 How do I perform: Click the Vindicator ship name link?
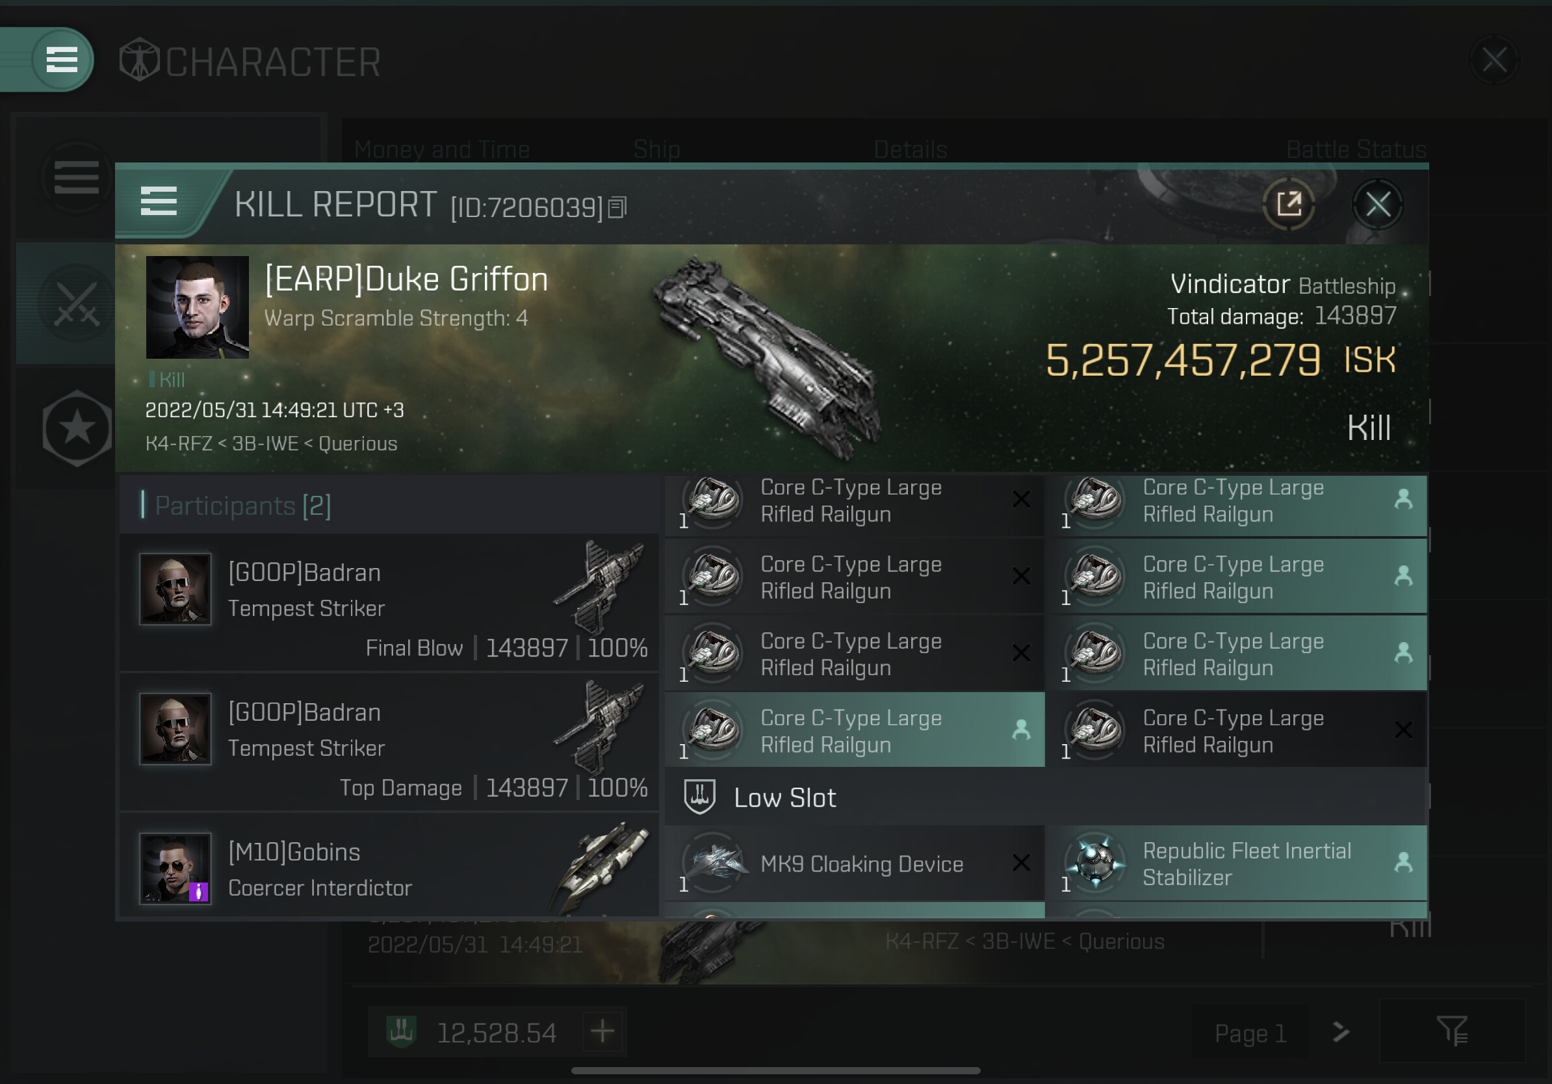[x=1230, y=284]
